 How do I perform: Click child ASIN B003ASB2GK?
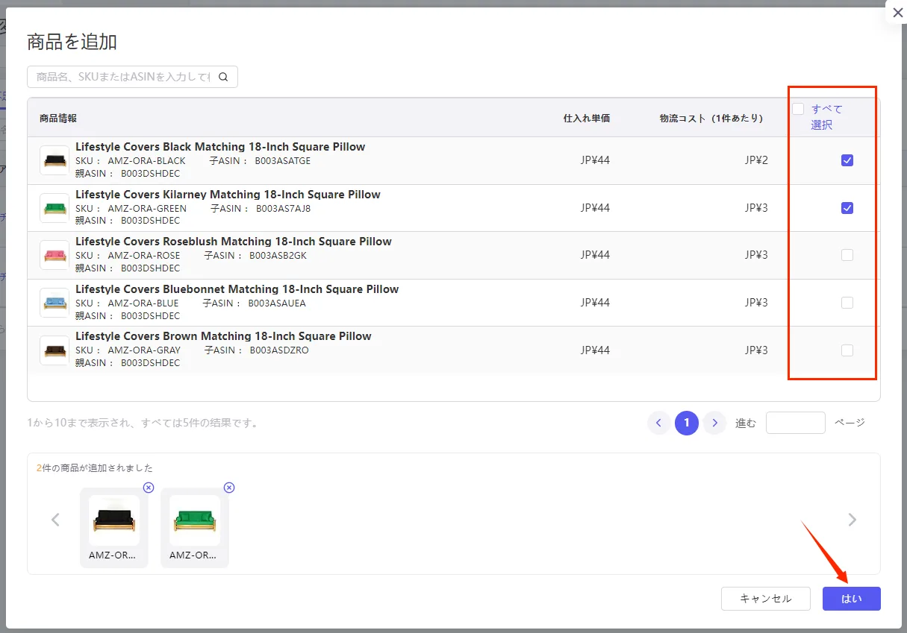(x=278, y=256)
